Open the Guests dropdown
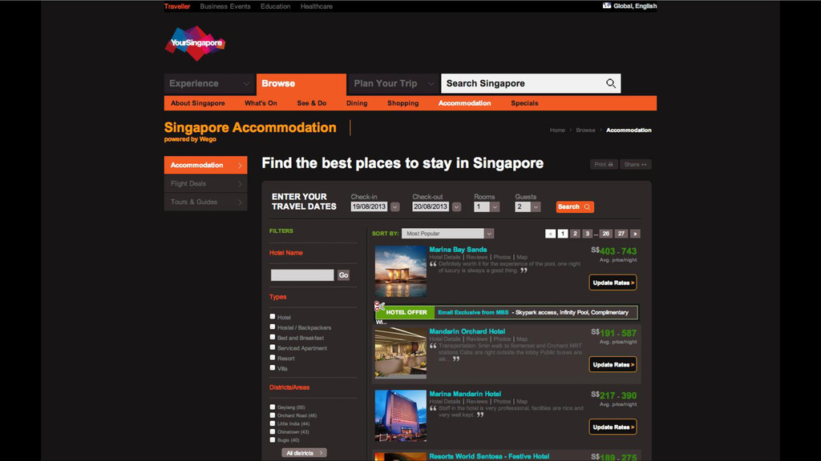Screen dimensions: 821x461 click(x=528, y=207)
